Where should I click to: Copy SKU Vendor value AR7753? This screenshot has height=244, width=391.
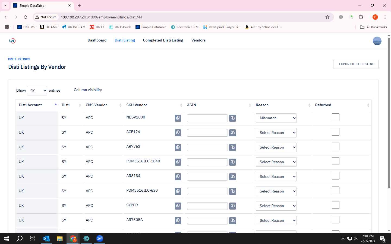178,147
